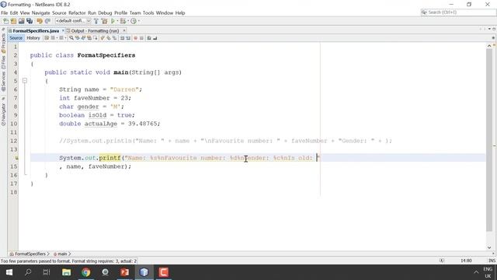Click the New File toolbar icon
Image resolution: width=497 pixels, height=280 pixels.
click(5, 21)
